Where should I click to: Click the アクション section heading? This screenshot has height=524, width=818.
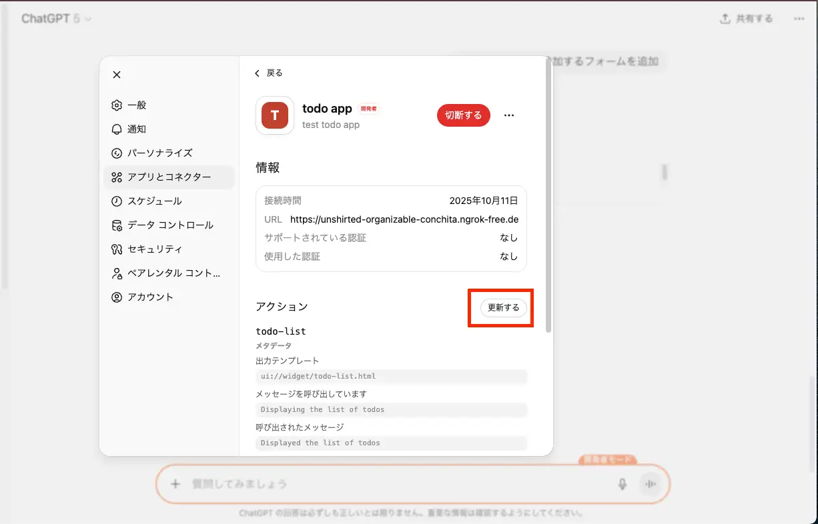point(282,307)
